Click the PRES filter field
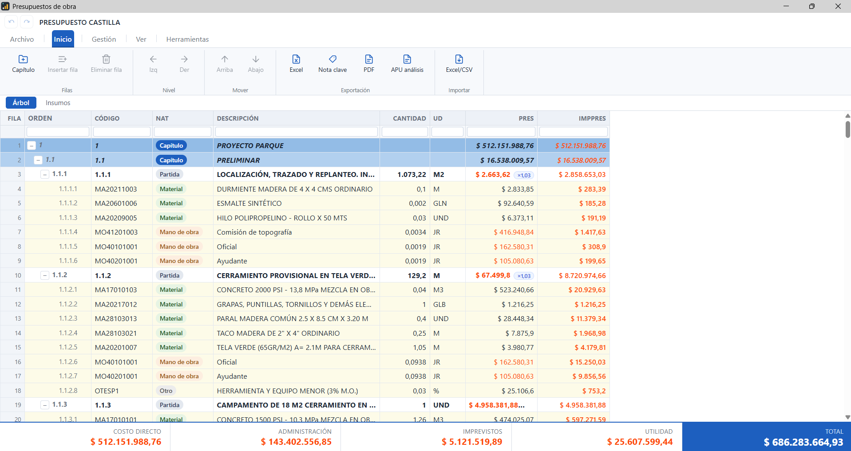 click(x=501, y=132)
